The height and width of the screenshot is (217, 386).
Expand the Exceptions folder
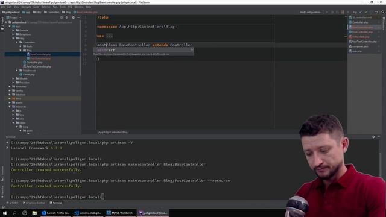[x=13, y=34]
